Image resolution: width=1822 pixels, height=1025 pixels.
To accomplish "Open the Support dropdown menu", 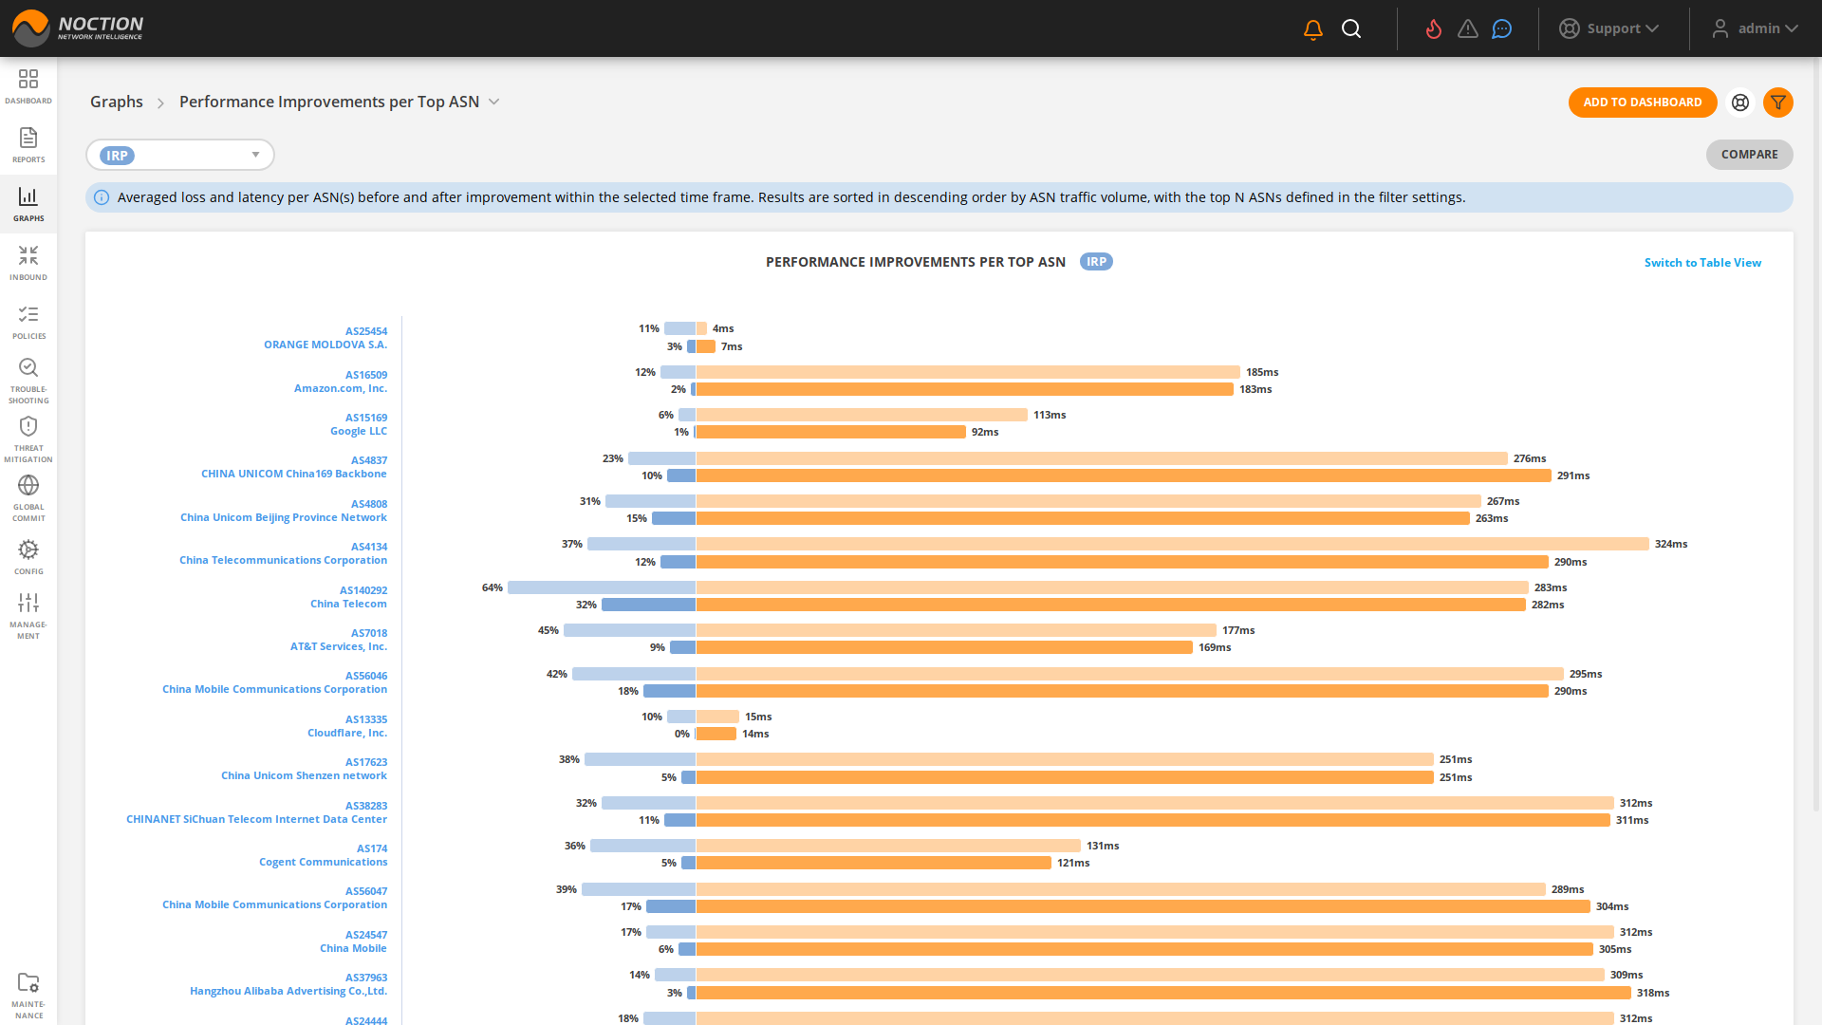I will coord(1610,28).
